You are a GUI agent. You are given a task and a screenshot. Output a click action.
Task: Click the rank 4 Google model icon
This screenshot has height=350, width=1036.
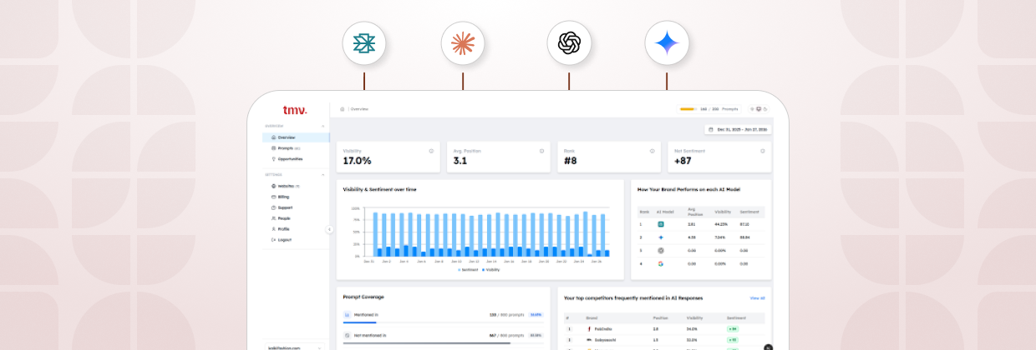point(660,263)
